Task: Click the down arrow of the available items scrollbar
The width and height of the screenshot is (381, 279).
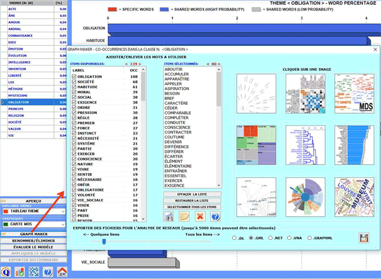Action: click(x=144, y=219)
